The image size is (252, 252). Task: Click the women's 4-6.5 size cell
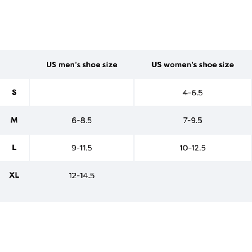coord(193,93)
